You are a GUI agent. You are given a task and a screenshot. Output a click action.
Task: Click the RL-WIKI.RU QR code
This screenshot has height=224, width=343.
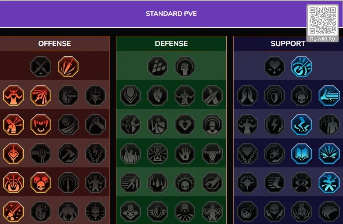[323, 21]
